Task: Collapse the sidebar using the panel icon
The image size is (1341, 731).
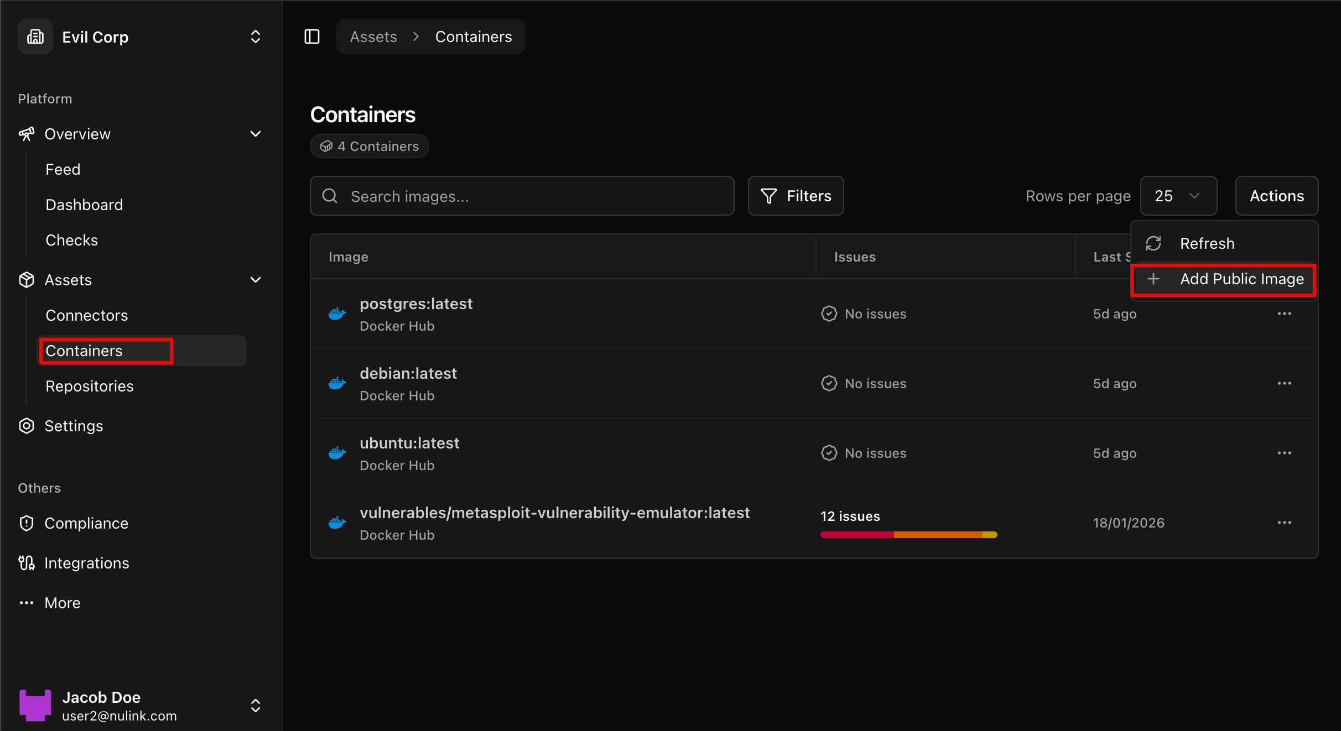Action: click(x=311, y=36)
